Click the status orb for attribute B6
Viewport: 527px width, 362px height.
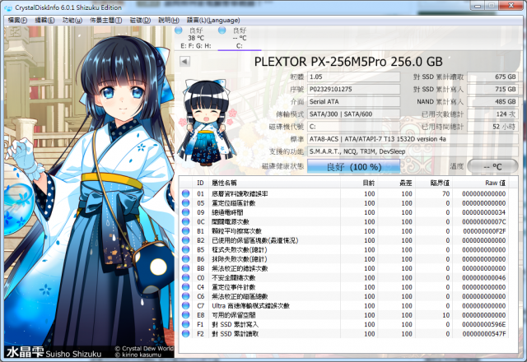coord(185,259)
